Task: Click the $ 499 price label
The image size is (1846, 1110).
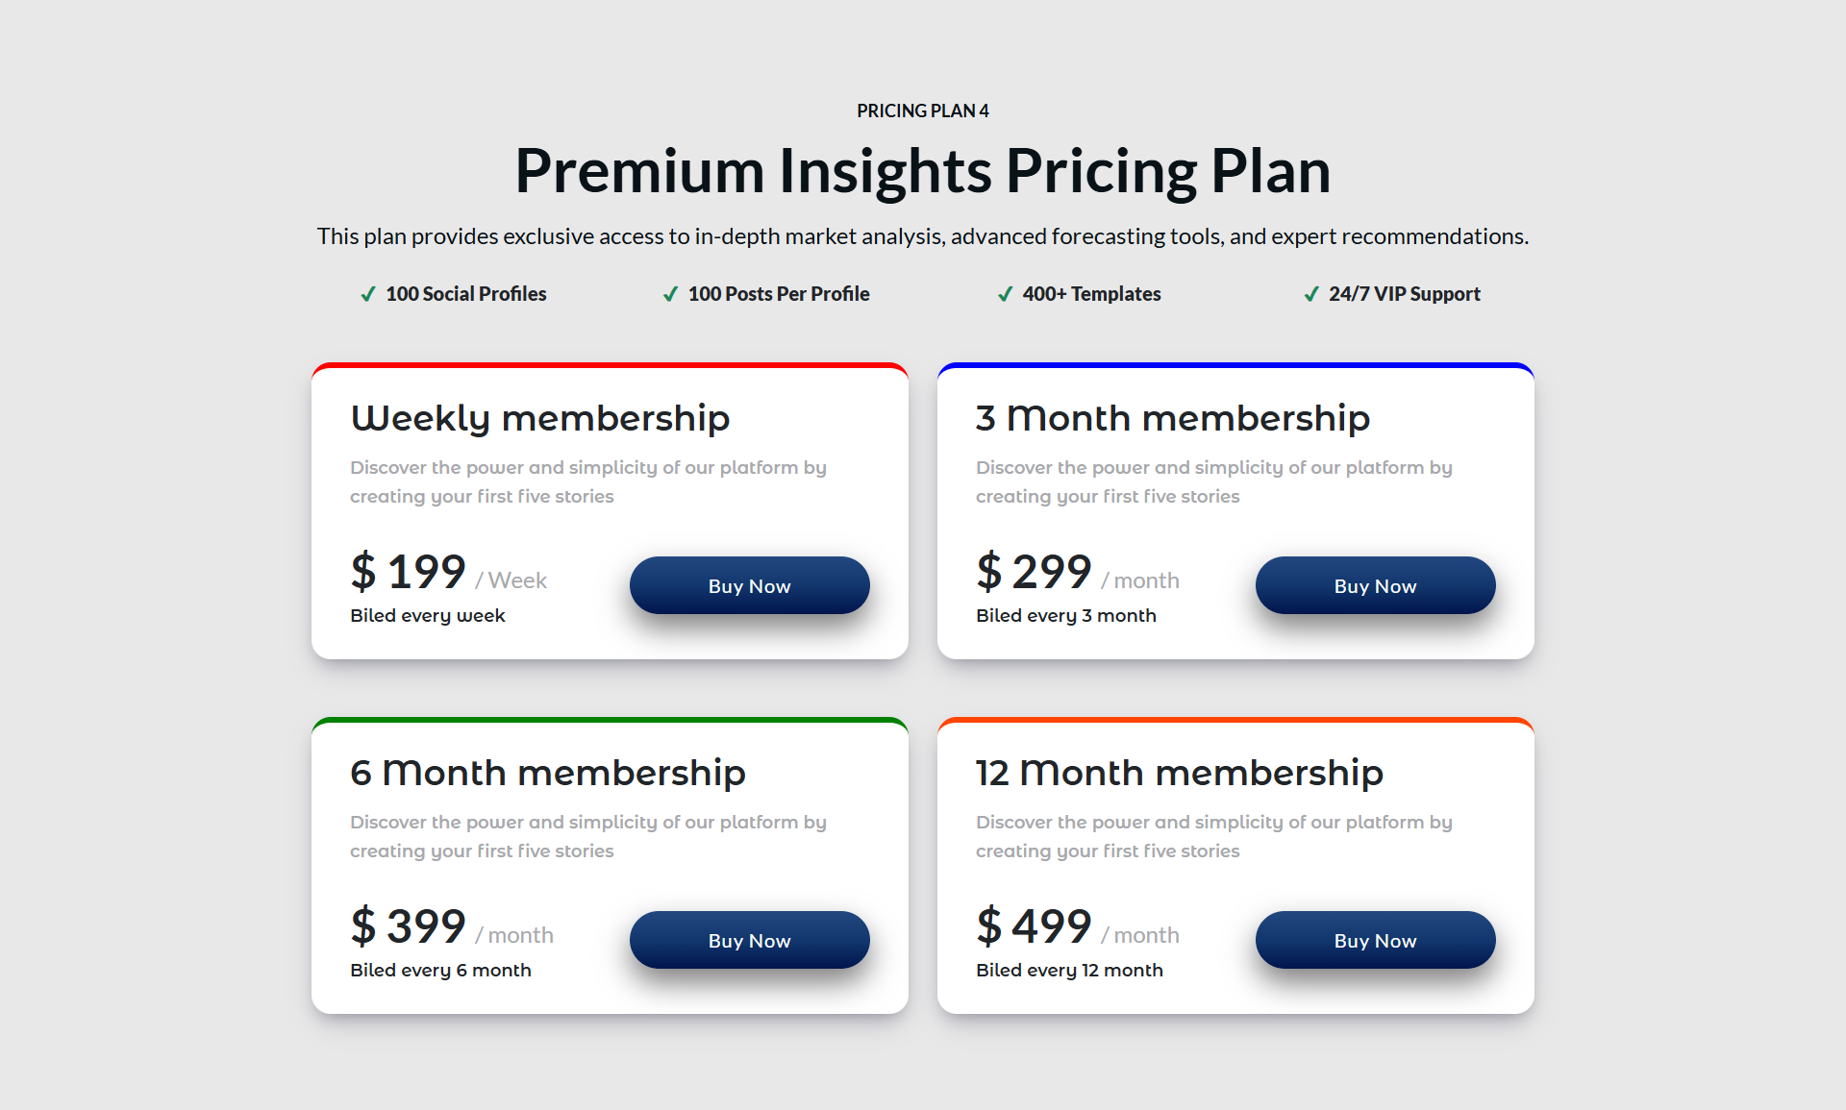Action: [x=1035, y=926]
